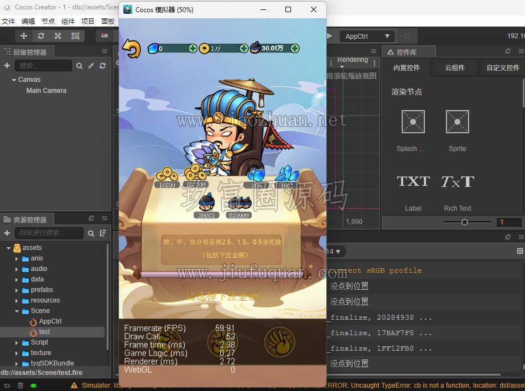Select the 500000 soldier bet
525x391 pixels.
pos(239,207)
